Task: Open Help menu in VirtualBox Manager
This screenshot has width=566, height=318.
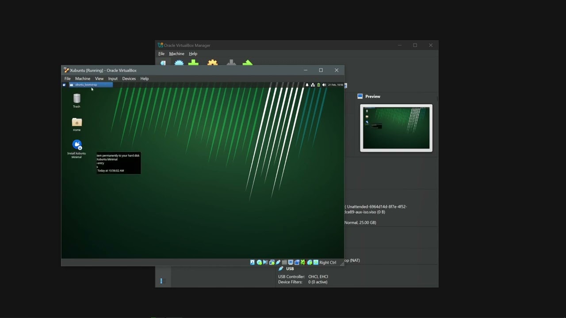Action: (193, 54)
